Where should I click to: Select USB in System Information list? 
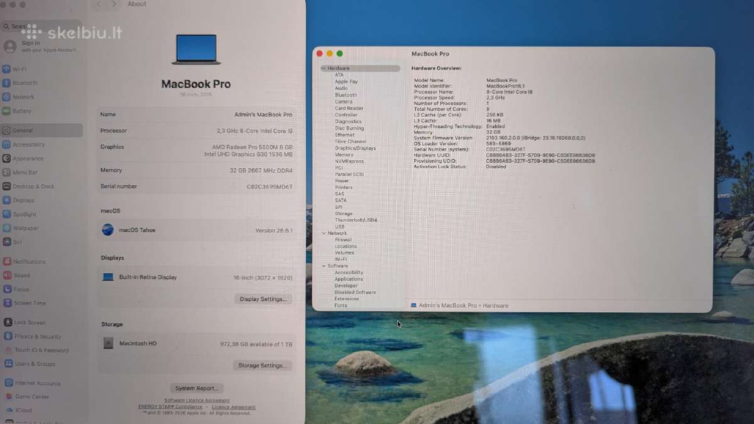(x=339, y=226)
